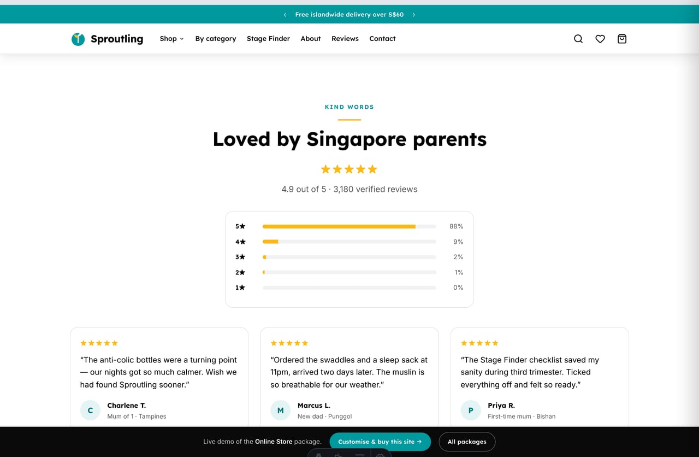
Task: Click the name 'Charlene T.'
Action: (126, 406)
